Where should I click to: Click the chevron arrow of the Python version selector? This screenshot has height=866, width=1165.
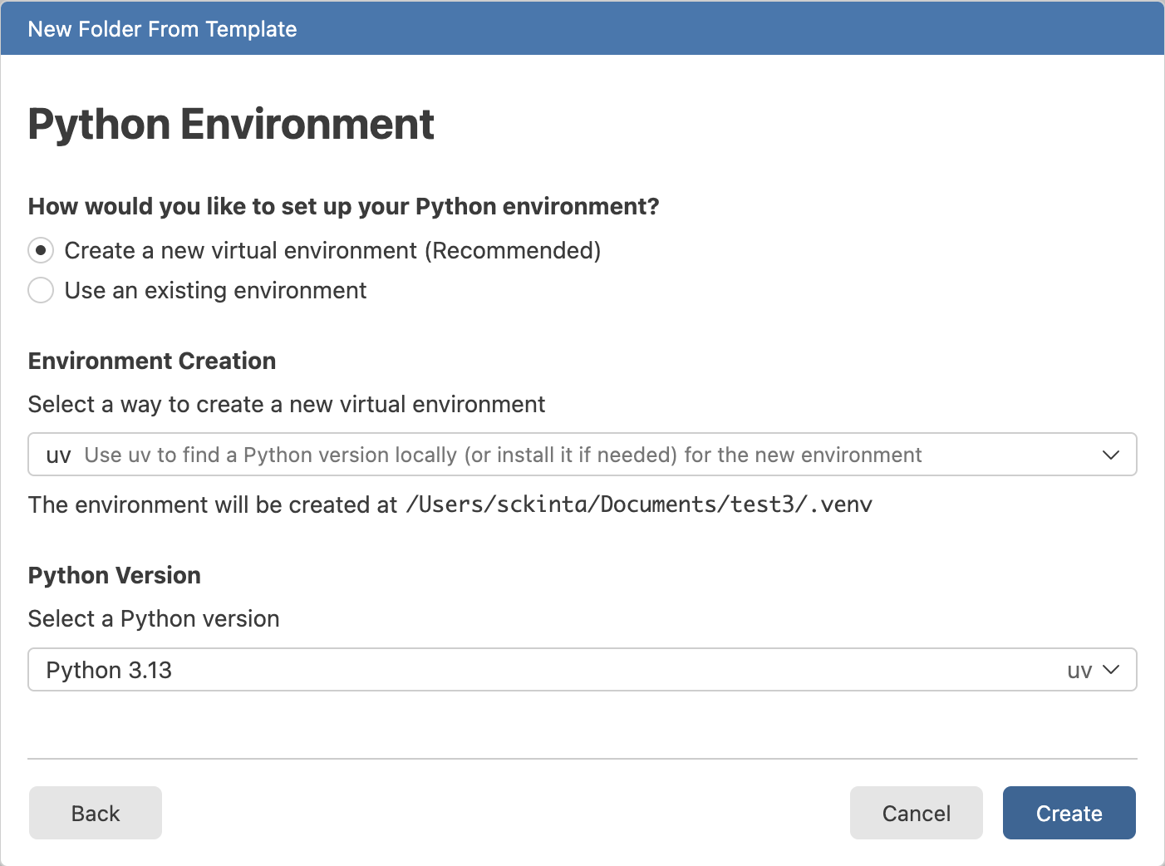coord(1111,670)
